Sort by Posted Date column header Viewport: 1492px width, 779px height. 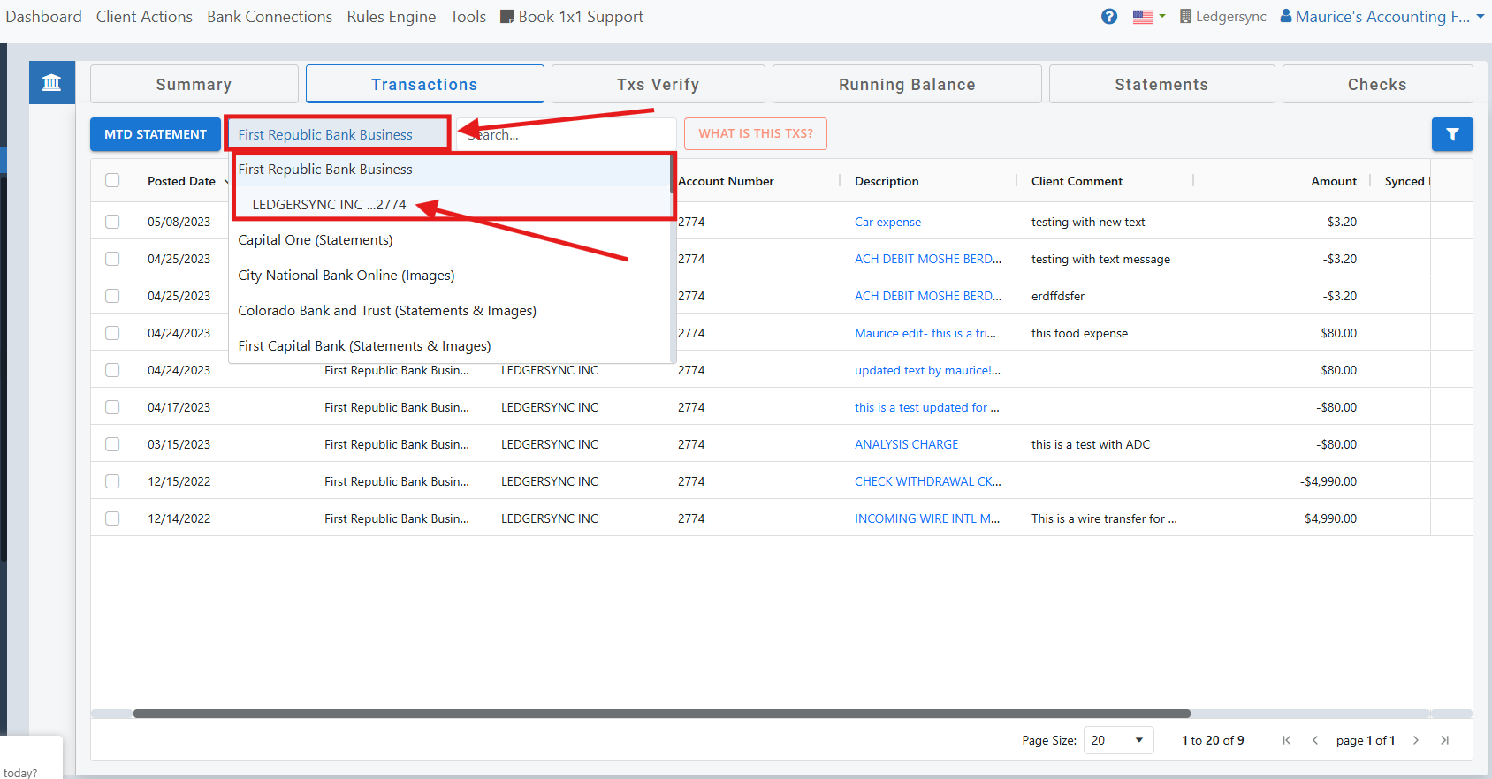181,181
